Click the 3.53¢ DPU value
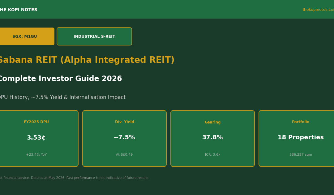The width and height of the screenshot is (334, 195). click(36, 137)
